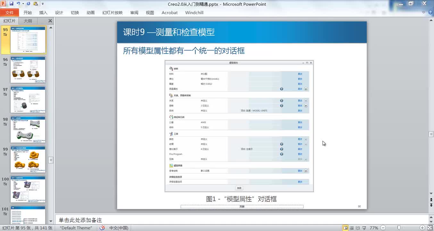Switch to Normal view icon
This screenshot has height=231, width=434.
[346, 228]
